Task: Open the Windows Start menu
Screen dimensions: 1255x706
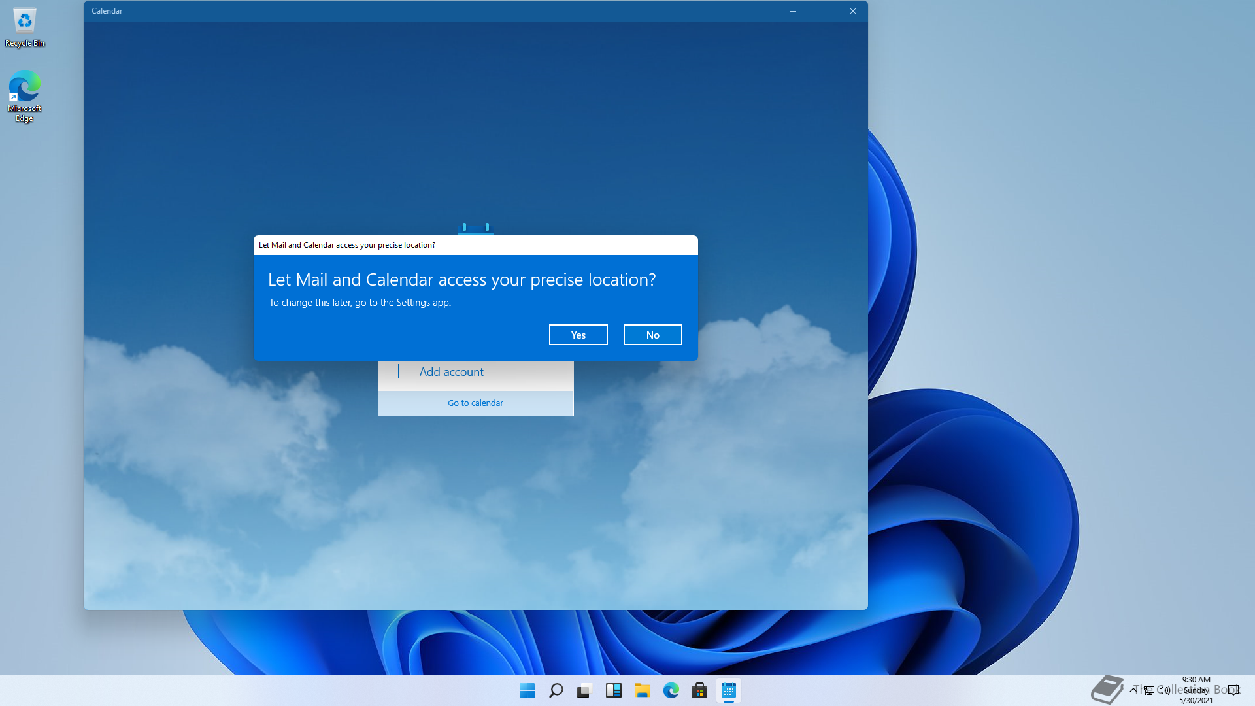Action: [527, 690]
